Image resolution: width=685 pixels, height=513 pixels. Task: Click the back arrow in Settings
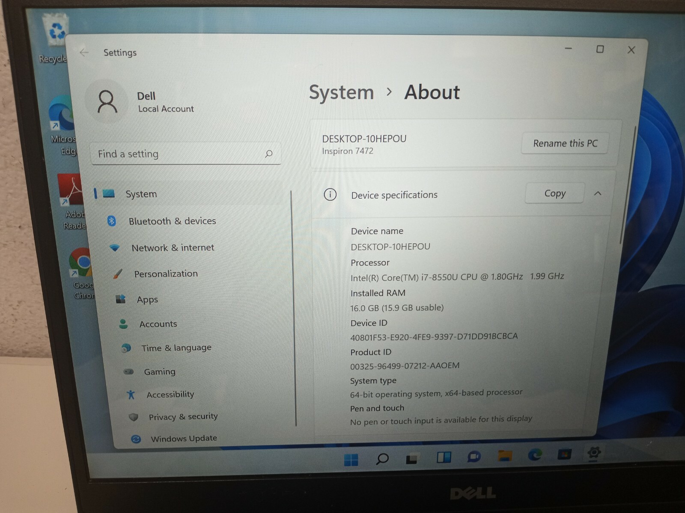point(84,53)
